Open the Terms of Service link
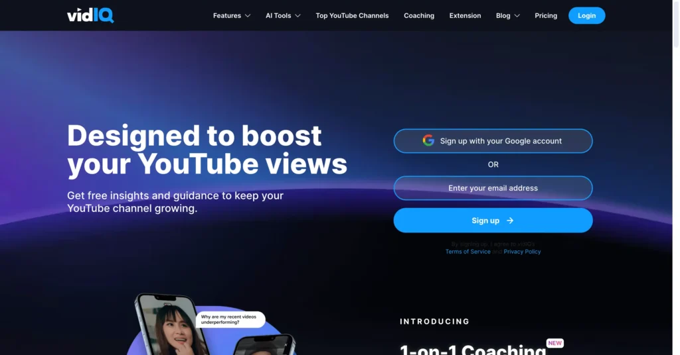The width and height of the screenshot is (680, 355). tap(467, 252)
